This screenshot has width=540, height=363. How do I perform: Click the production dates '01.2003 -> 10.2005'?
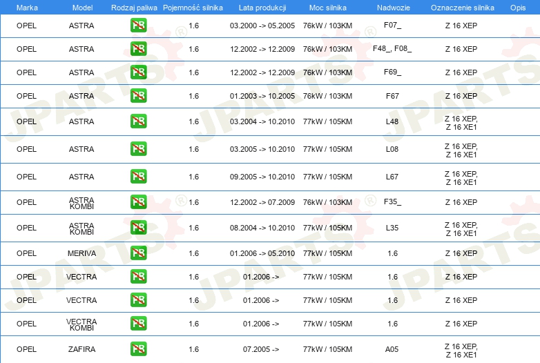[262, 96]
